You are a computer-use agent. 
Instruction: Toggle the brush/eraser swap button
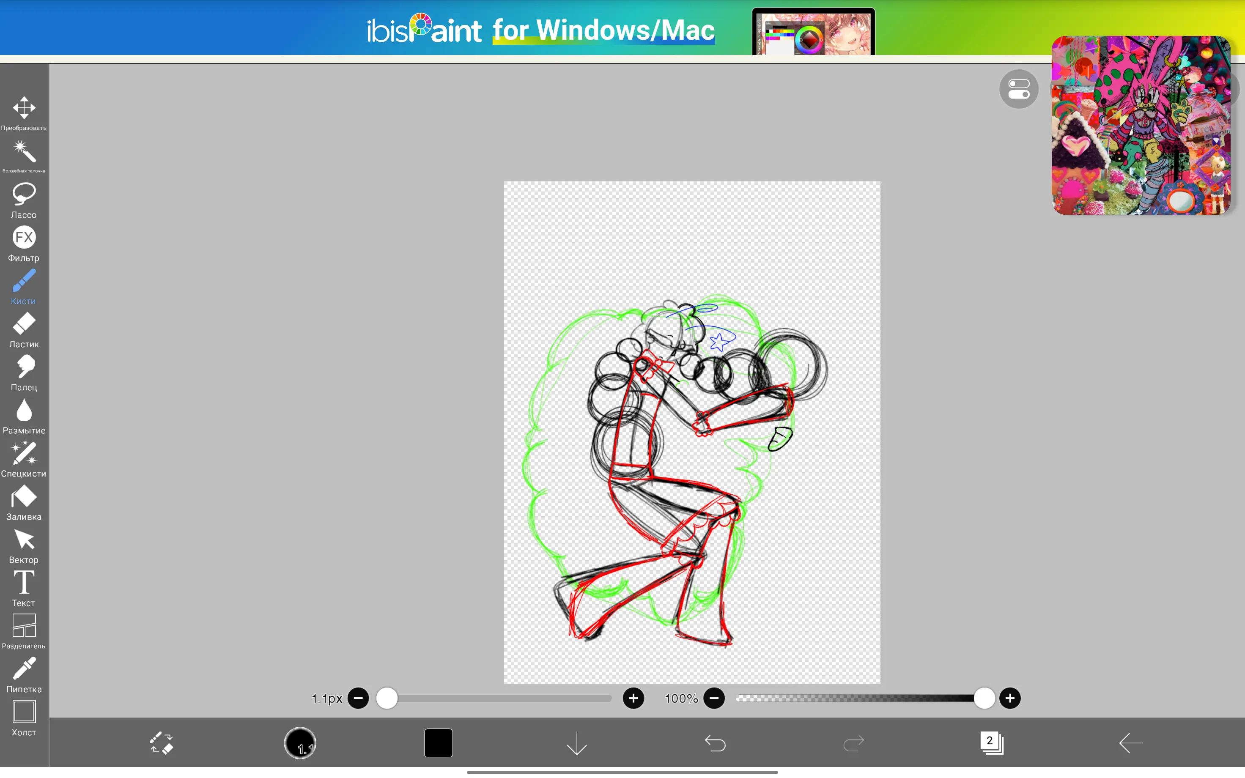coord(162,742)
